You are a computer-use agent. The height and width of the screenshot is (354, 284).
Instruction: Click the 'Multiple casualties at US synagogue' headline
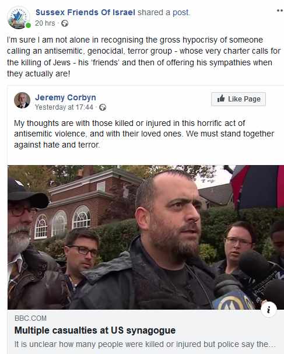pos(95,330)
